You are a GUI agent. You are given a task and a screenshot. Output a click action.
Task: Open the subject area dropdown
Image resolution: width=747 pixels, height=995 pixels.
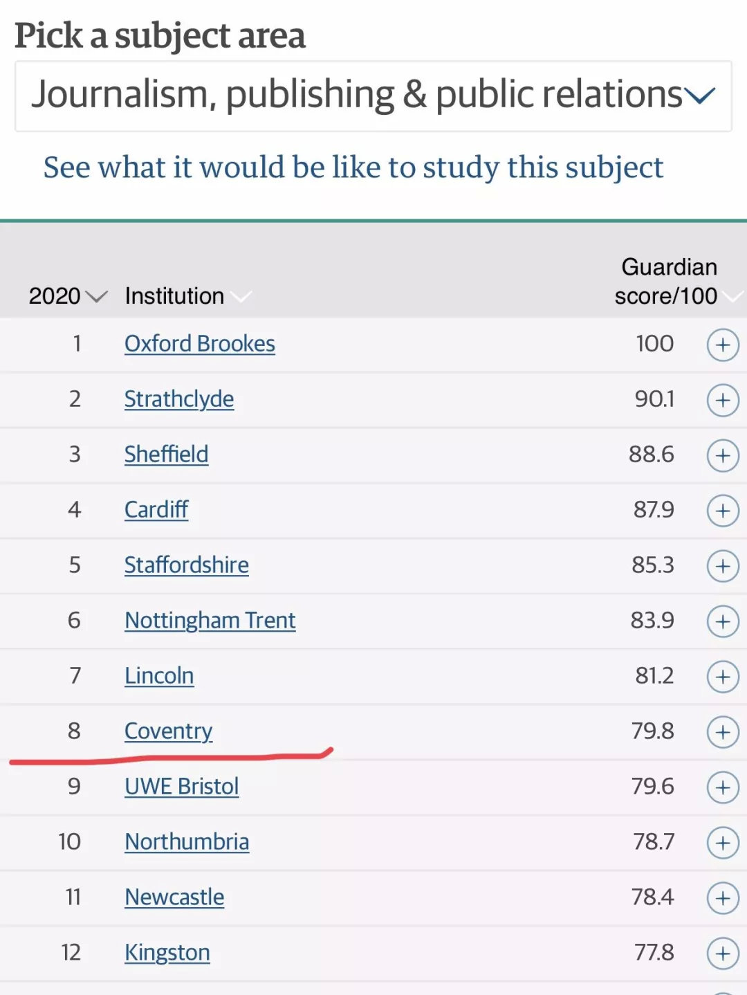(x=373, y=95)
